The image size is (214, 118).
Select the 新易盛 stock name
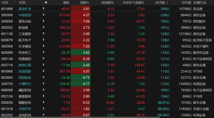click(23, 28)
